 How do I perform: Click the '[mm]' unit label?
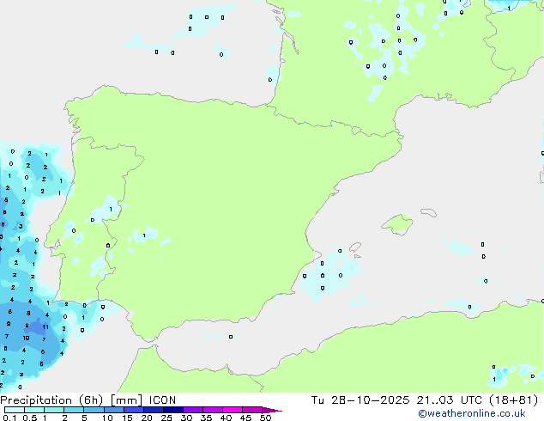point(126,400)
